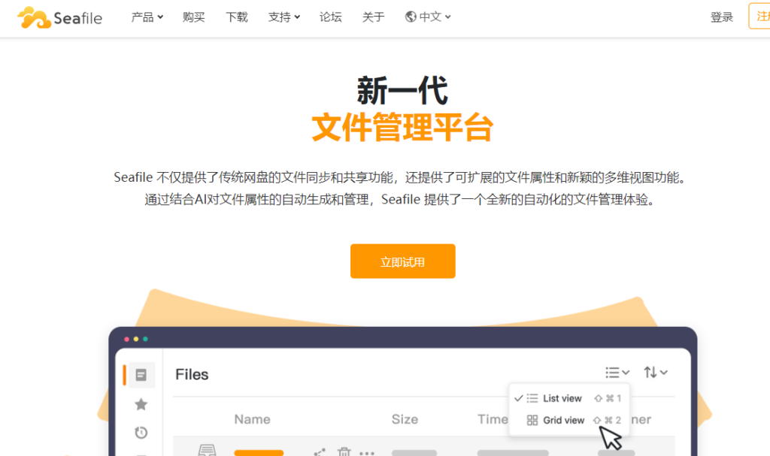Click the Files sidebar icon in preview
The height and width of the screenshot is (456, 770).
141,375
